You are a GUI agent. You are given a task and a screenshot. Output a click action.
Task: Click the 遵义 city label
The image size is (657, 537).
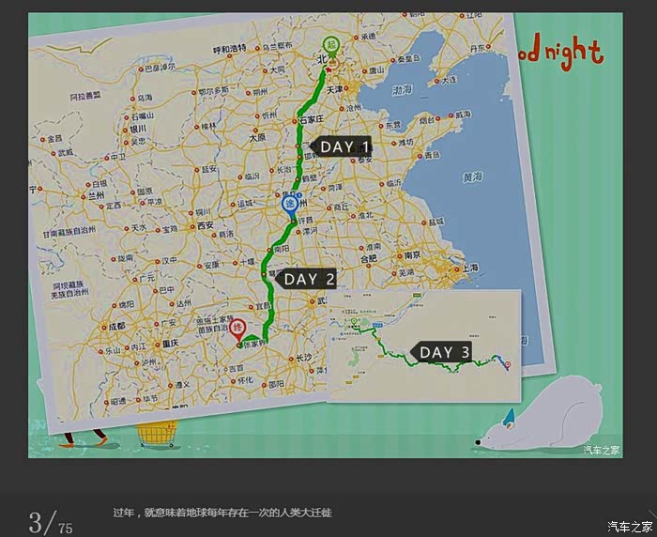click(x=182, y=384)
